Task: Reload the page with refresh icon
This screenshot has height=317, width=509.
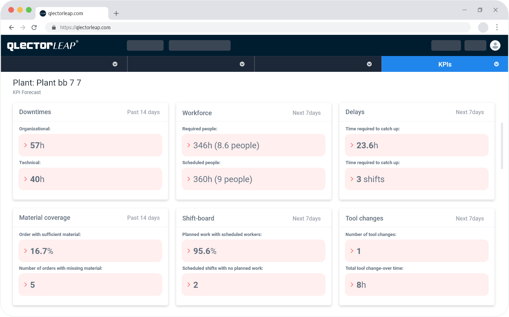Action: [34, 27]
